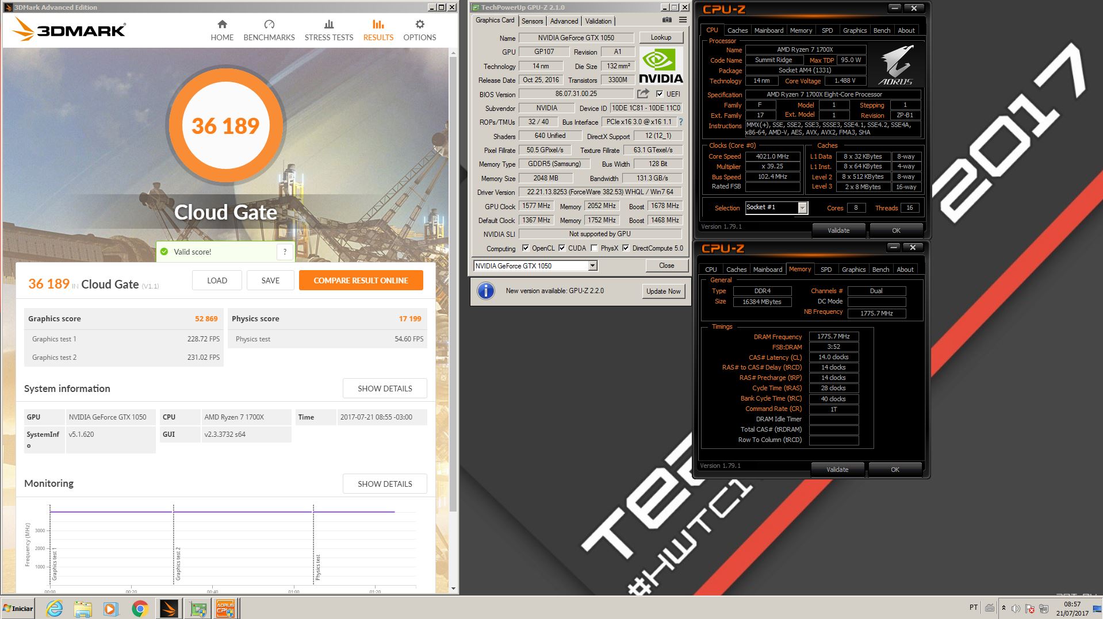The width and height of the screenshot is (1103, 619).
Task: Open Google Chrome from the taskbar
Action: [x=140, y=609]
